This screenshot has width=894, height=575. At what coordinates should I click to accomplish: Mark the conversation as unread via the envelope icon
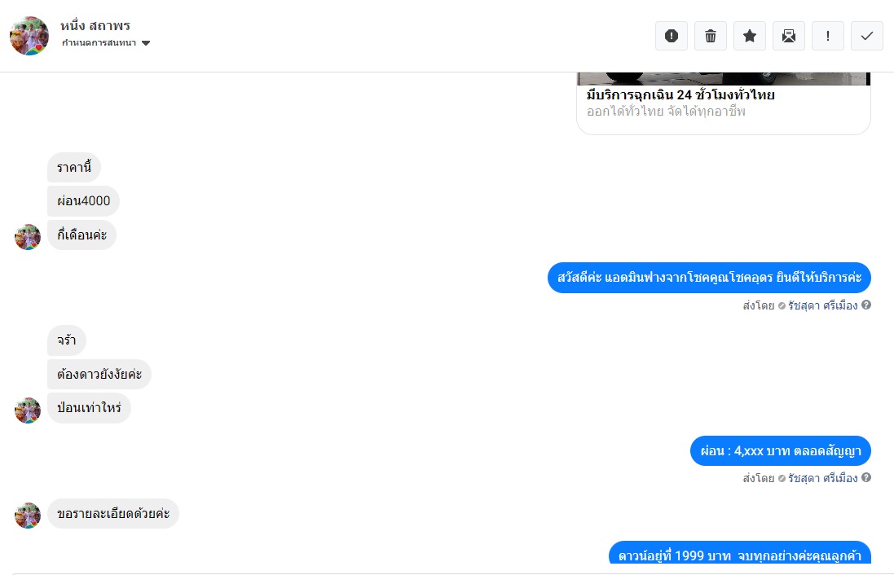789,36
